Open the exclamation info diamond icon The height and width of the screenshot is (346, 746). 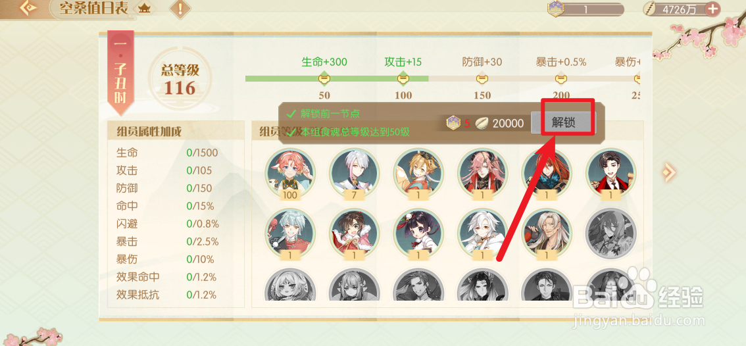[x=180, y=9]
